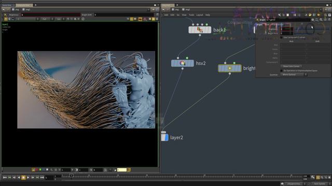Viewport: 332px width, 186px height.
Task: Click the node name field in parameter panel
Action: pyautogui.click(x=288, y=20)
